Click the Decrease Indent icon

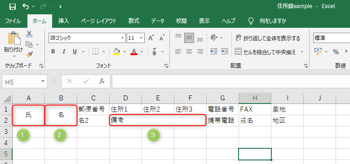click(x=213, y=52)
